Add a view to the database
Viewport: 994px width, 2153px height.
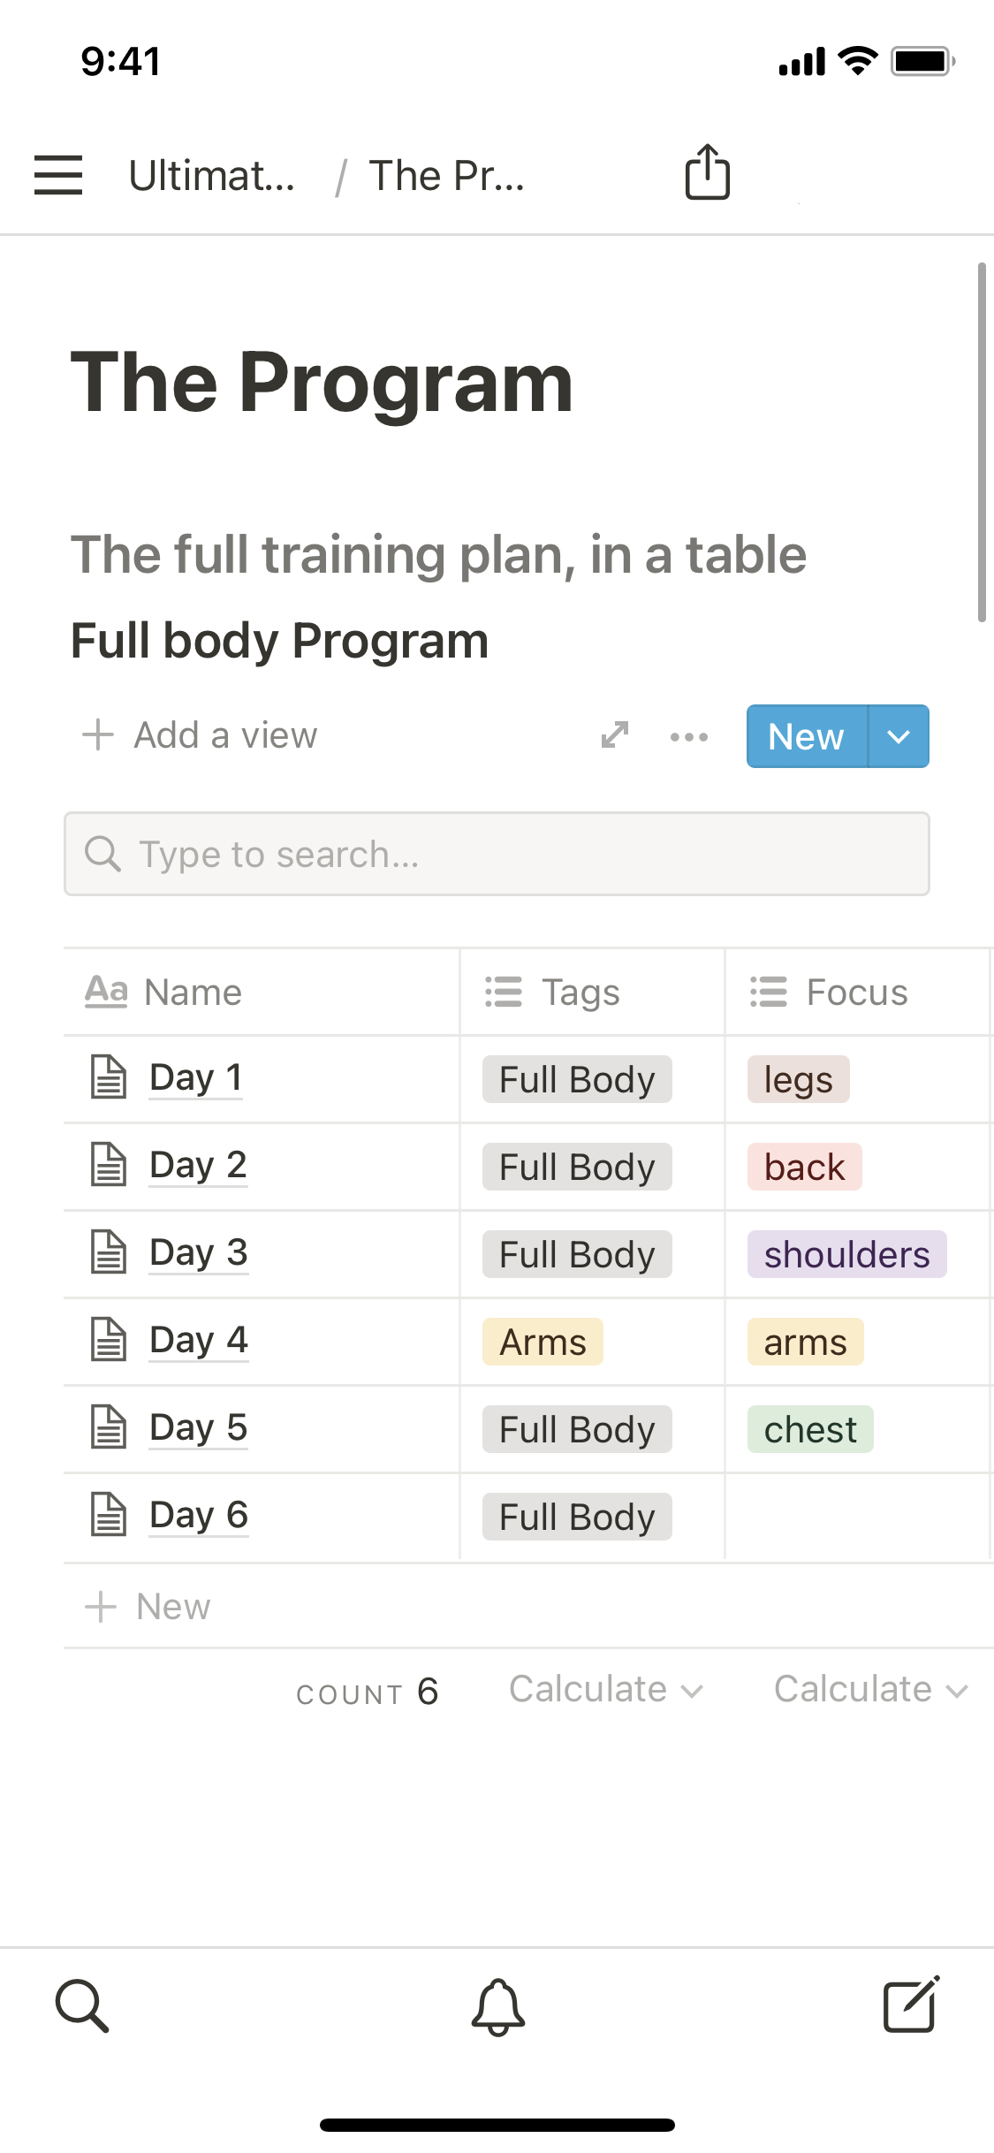click(x=201, y=735)
